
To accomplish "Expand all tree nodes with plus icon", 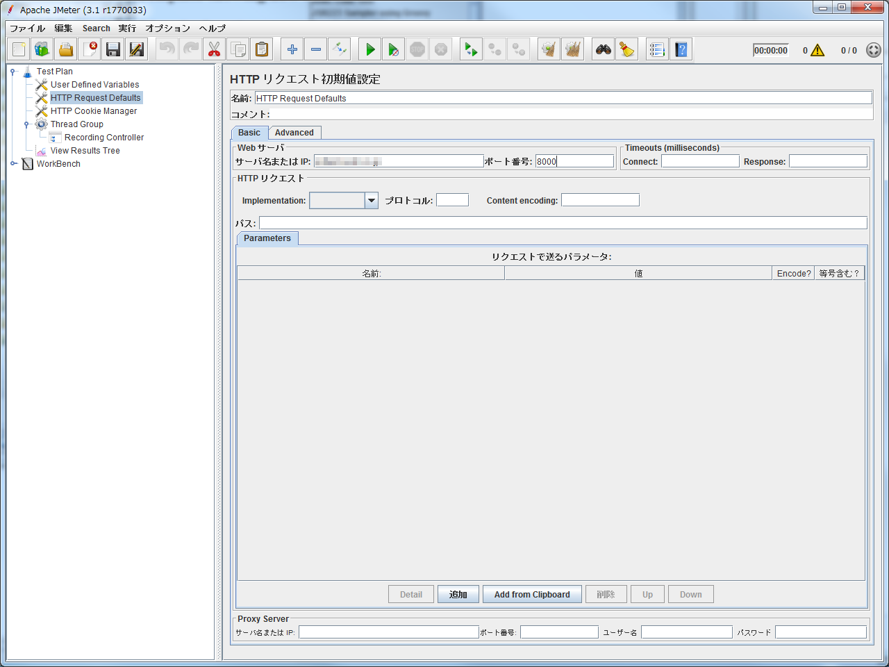I will click(x=292, y=49).
